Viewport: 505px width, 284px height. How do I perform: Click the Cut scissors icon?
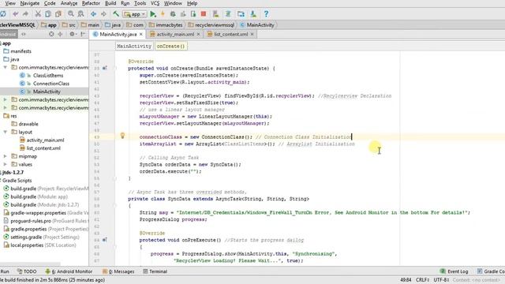pos(38,14)
